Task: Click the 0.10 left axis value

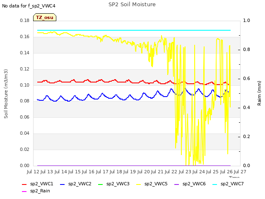Action: [25, 85]
